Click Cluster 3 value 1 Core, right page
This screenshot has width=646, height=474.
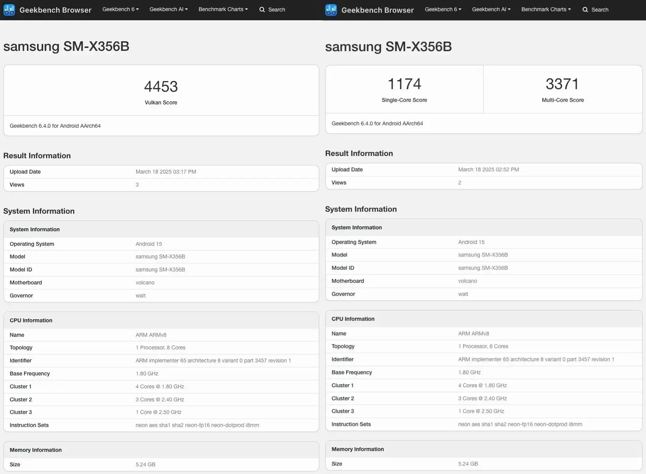pyautogui.click(x=481, y=412)
